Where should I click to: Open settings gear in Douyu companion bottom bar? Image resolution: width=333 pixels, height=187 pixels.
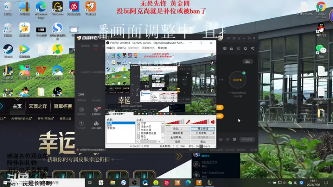(x=234, y=139)
